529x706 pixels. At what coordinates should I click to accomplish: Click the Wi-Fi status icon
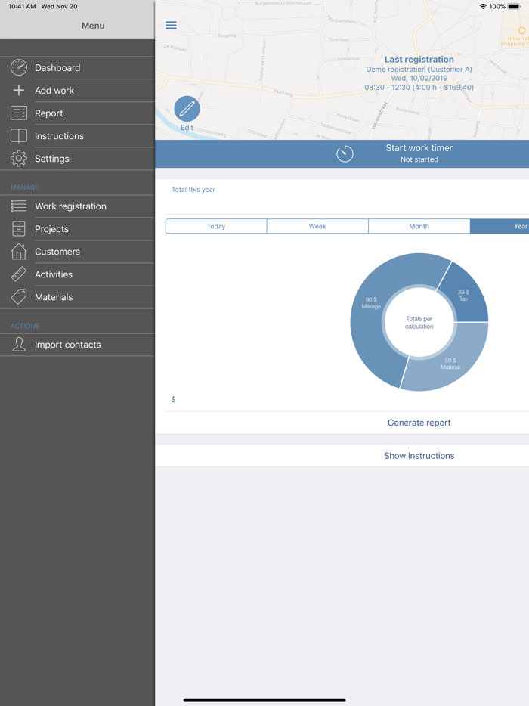[483, 6]
